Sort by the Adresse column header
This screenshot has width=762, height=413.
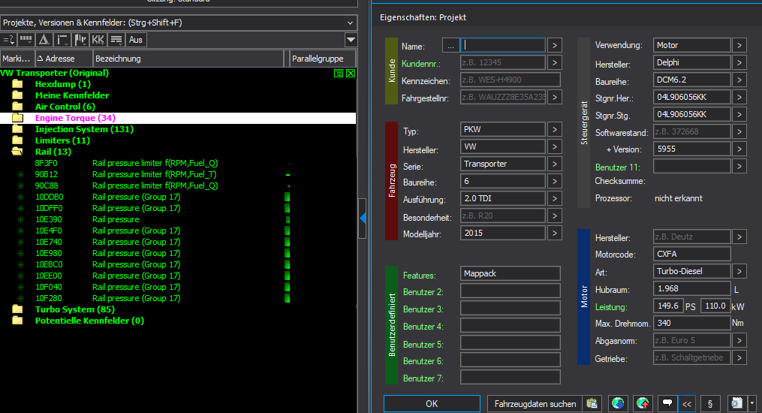click(63, 59)
